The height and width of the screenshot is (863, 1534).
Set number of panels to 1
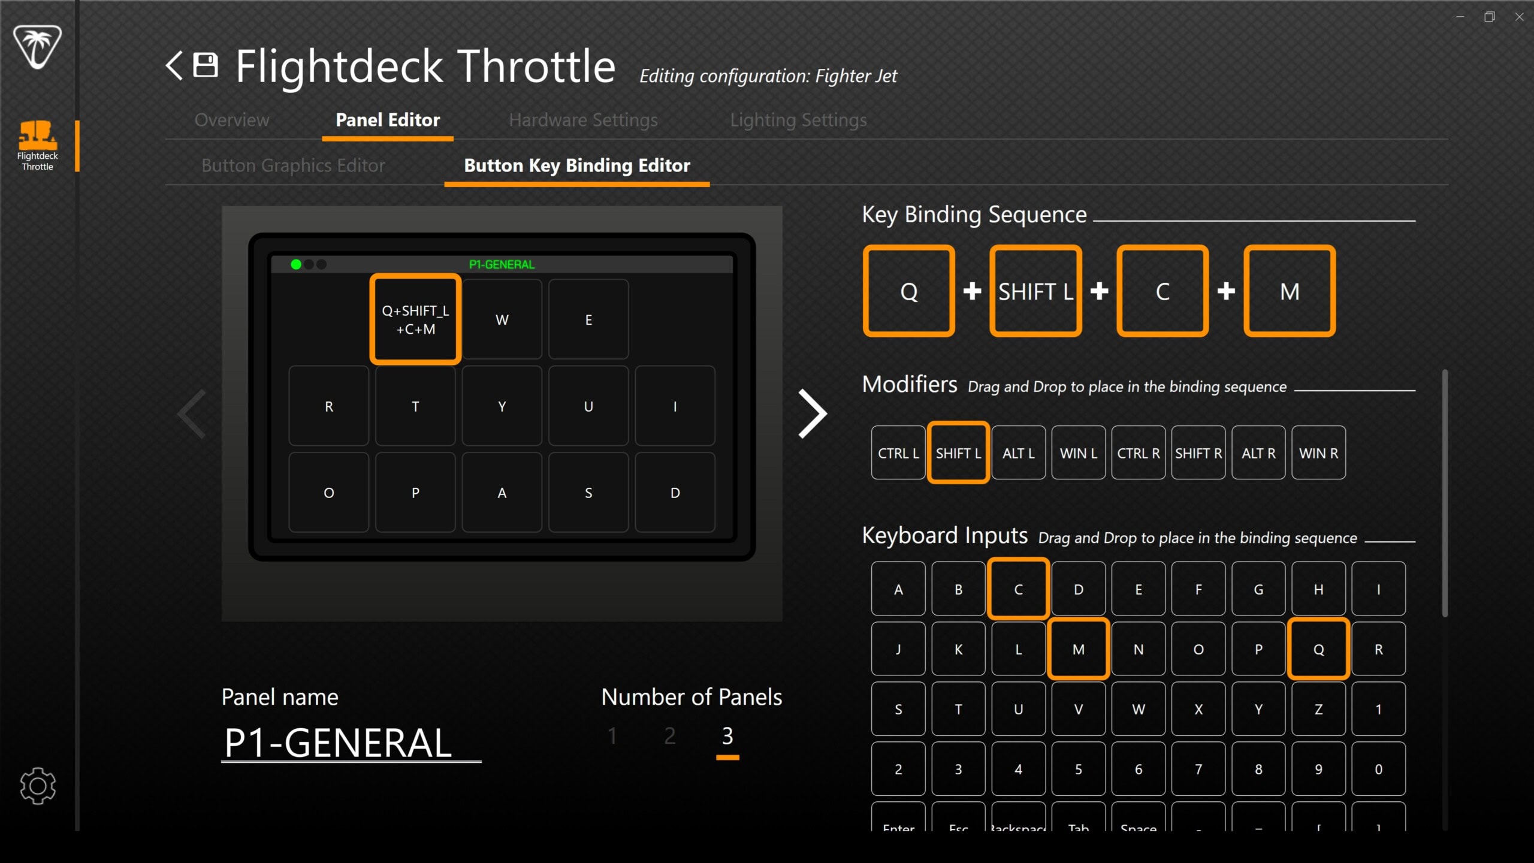612,736
